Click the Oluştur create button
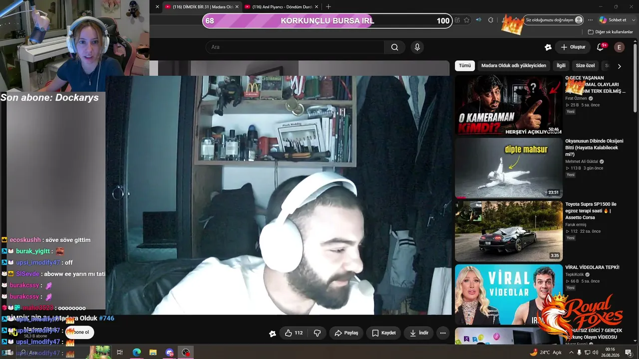 point(573,47)
